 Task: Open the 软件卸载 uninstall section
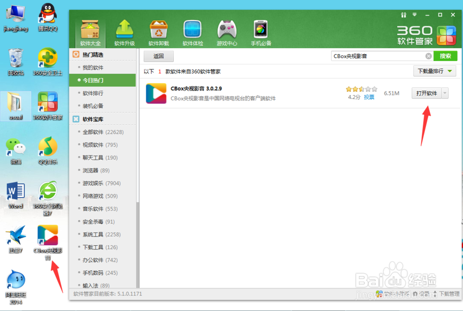(158, 33)
